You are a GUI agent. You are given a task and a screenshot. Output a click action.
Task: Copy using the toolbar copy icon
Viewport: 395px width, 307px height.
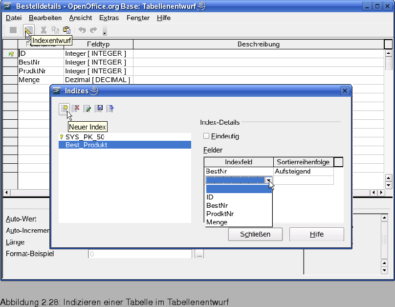[55, 29]
